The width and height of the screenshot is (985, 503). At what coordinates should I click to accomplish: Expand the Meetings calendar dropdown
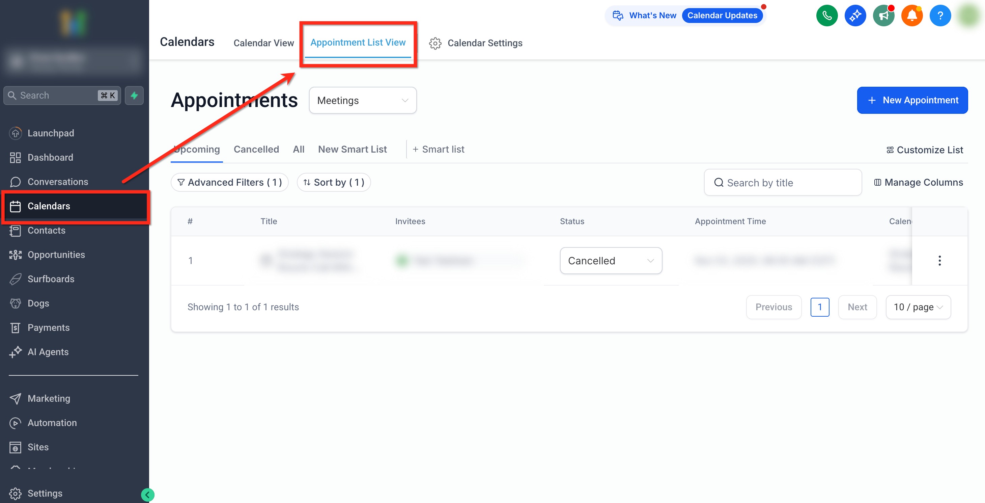click(363, 100)
